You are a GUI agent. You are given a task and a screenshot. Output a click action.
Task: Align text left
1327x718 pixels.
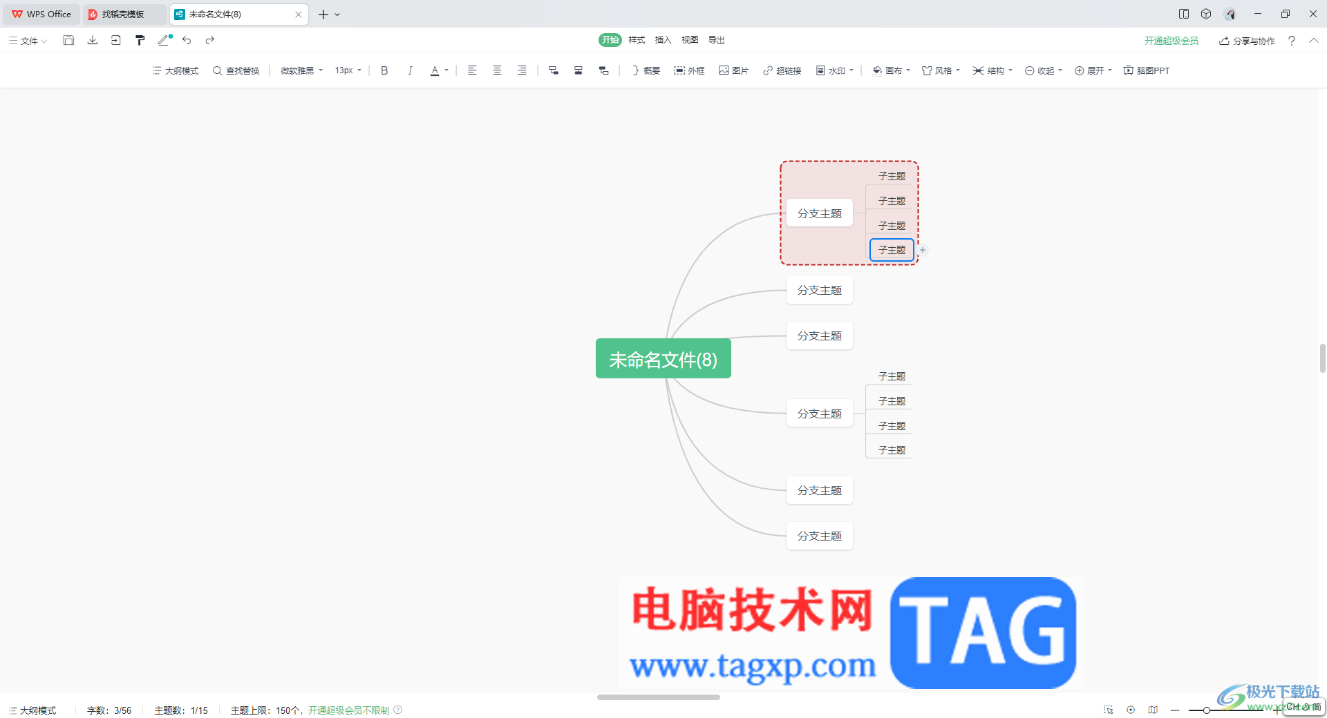pos(472,70)
